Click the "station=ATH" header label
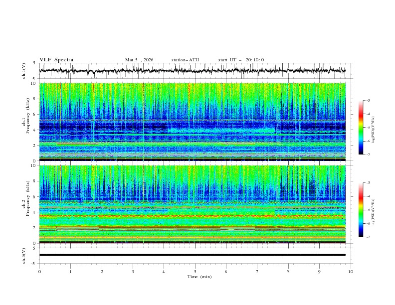The image size is (395, 305). point(185,60)
